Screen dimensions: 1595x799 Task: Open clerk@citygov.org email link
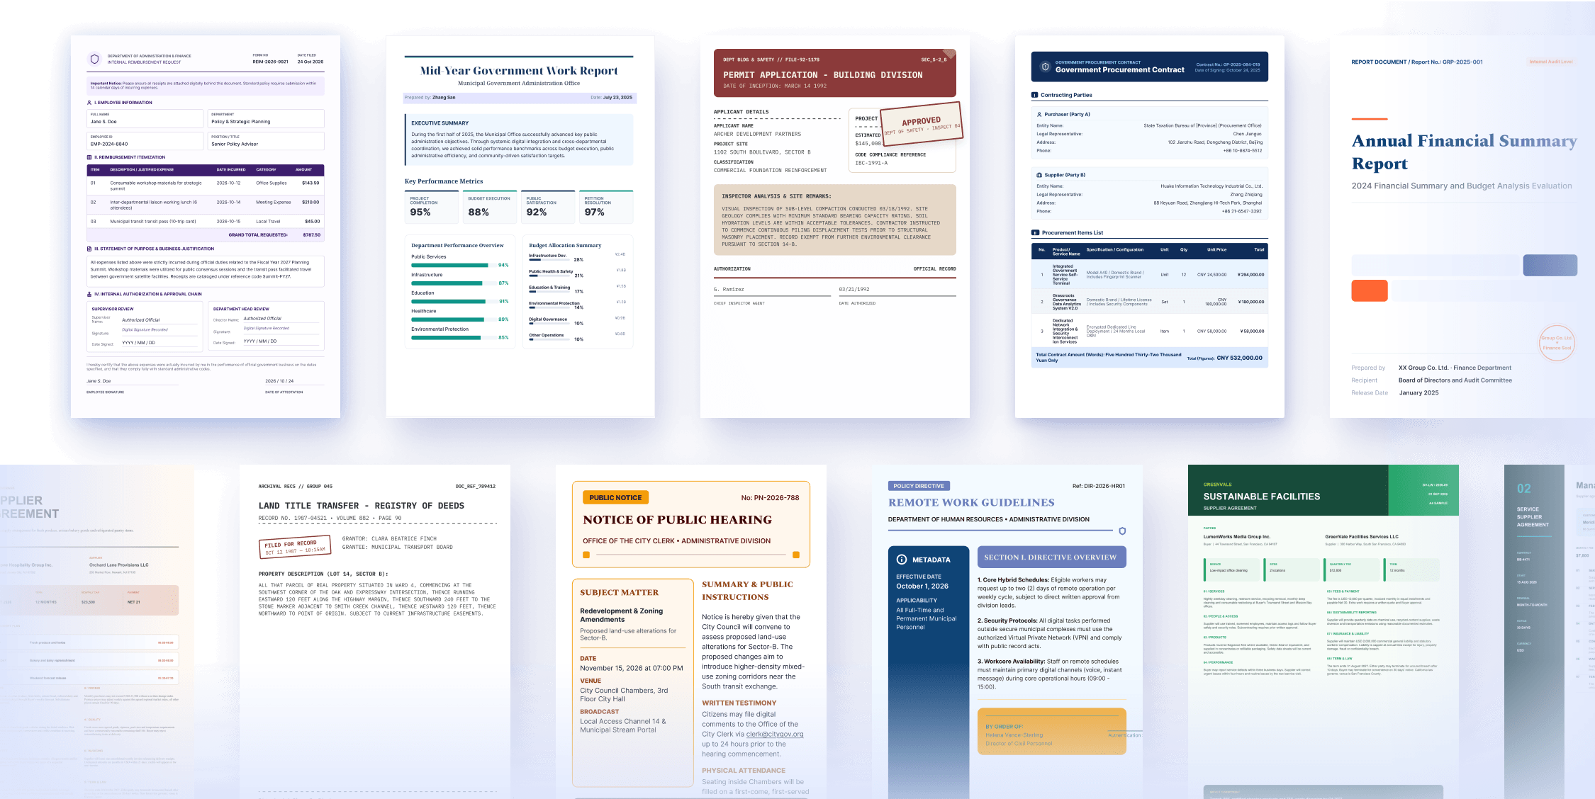tap(775, 734)
